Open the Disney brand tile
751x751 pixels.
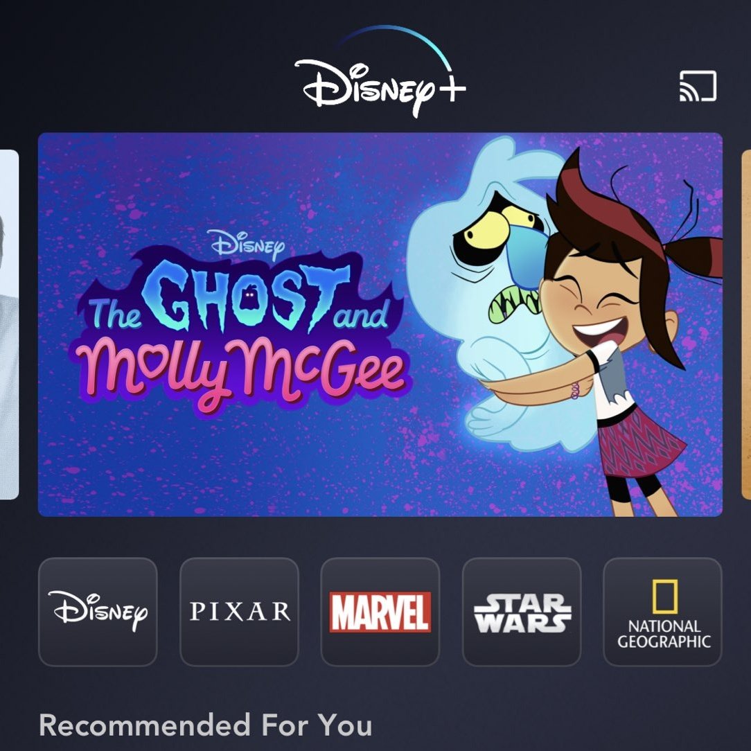(x=98, y=612)
